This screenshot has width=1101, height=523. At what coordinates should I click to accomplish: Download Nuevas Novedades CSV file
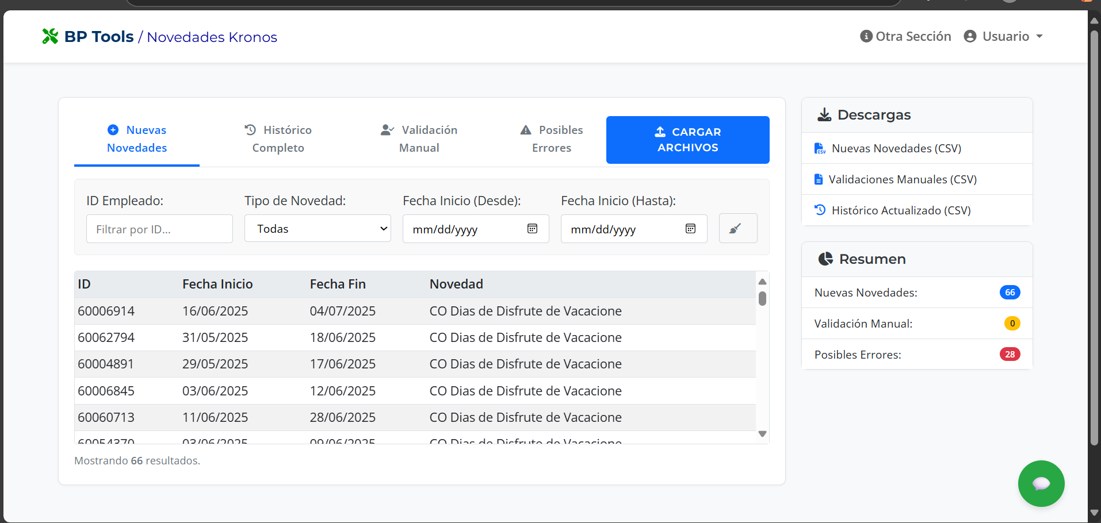[896, 148]
